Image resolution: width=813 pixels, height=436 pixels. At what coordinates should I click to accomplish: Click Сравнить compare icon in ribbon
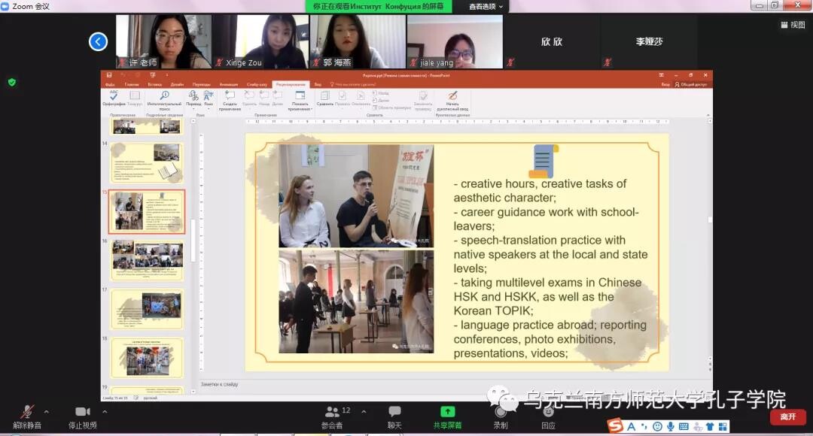point(325,98)
